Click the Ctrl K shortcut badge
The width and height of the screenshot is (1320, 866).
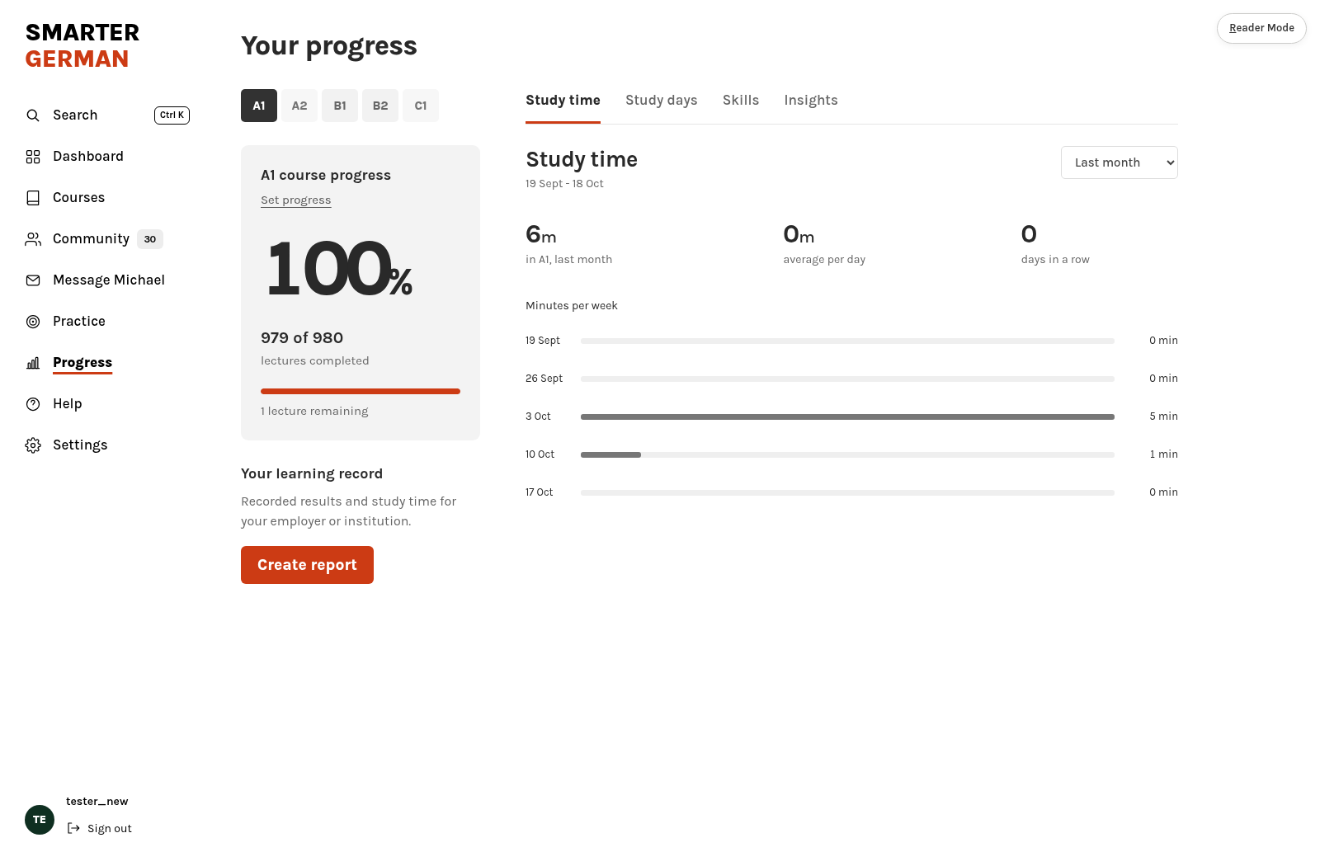172,115
